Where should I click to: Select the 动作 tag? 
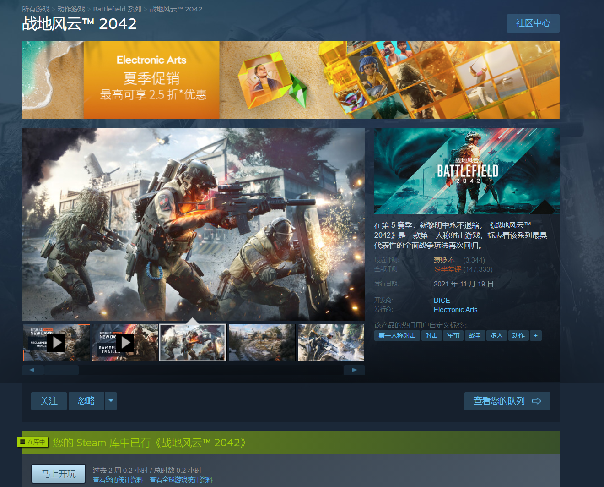click(x=518, y=336)
